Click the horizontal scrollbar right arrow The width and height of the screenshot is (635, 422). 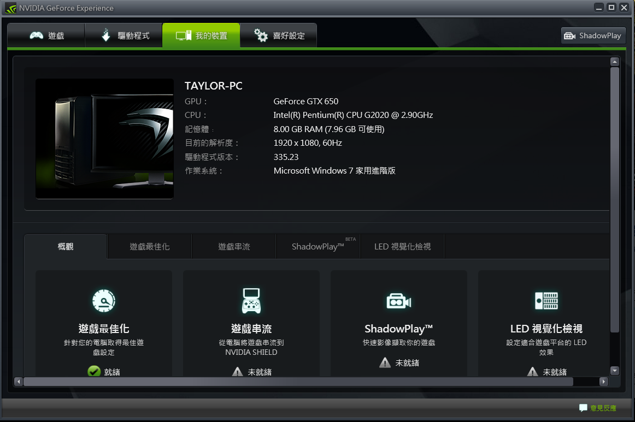pyautogui.click(x=604, y=381)
